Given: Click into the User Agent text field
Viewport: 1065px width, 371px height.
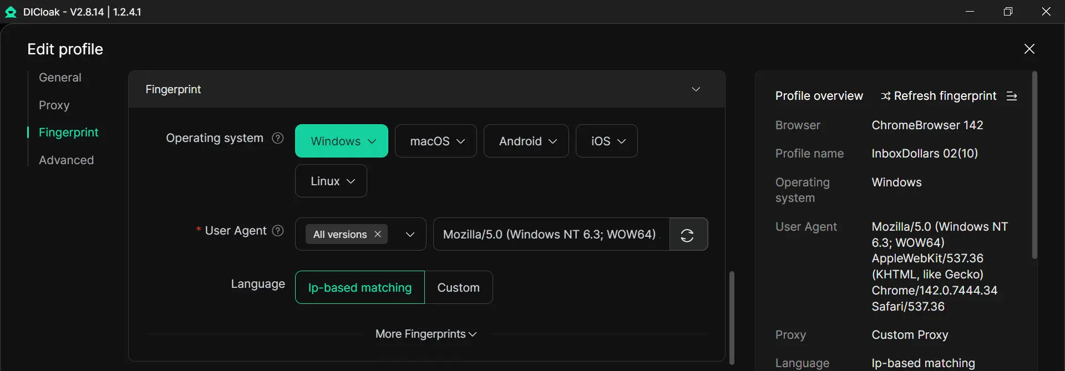Looking at the screenshot, I should [x=550, y=235].
